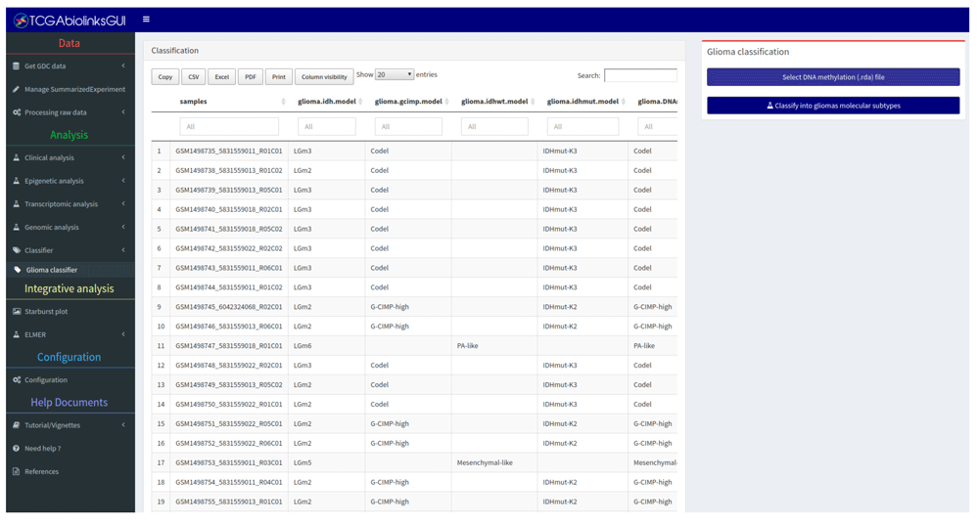Focus the glioma.idhmut.model filter box
979x523 pixels.
583,126
